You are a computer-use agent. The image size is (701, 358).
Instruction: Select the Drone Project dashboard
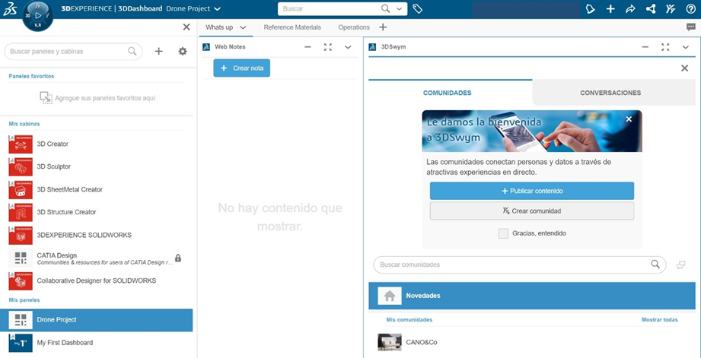point(97,319)
